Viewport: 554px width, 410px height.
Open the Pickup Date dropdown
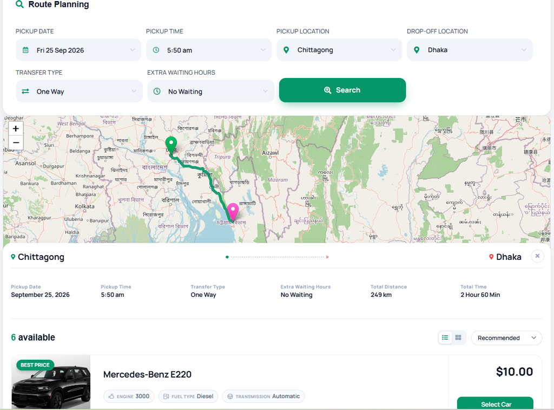pos(78,50)
